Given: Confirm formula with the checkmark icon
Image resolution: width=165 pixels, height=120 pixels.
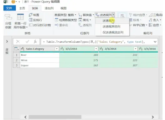Looking at the screenshot, I should click(x=27, y=42).
